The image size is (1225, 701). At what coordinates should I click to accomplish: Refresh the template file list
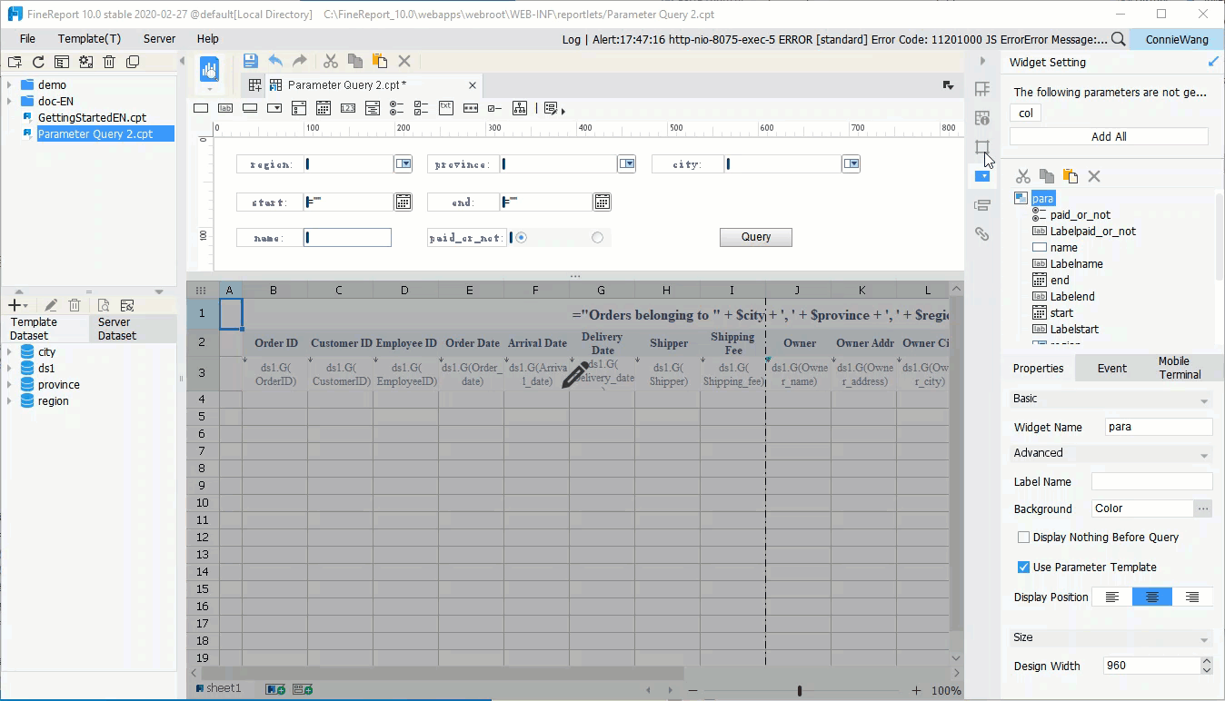pos(38,62)
